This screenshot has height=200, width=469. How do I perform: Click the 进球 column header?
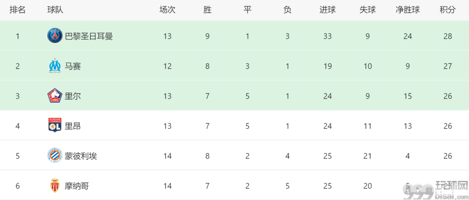[x=327, y=10]
